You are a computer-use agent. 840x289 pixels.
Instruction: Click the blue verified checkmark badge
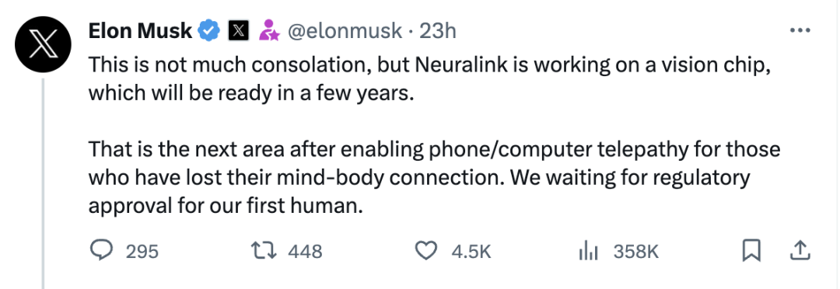click(x=209, y=32)
